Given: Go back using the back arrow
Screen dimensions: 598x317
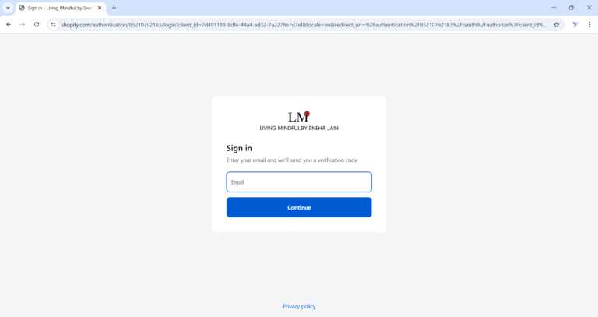Looking at the screenshot, I should pos(9,25).
